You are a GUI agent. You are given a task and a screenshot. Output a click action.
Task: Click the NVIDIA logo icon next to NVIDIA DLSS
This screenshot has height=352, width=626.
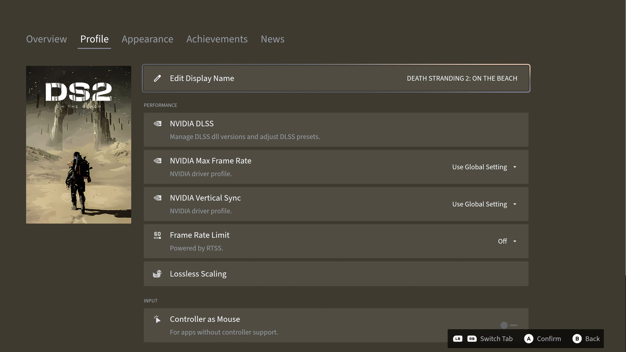pyautogui.click(x=157, y=124)
